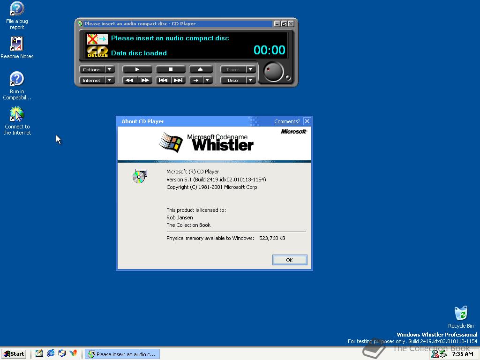Click the Comments? link in About dialog
This screenshot has height=360, width=480.
pos(287,121)
